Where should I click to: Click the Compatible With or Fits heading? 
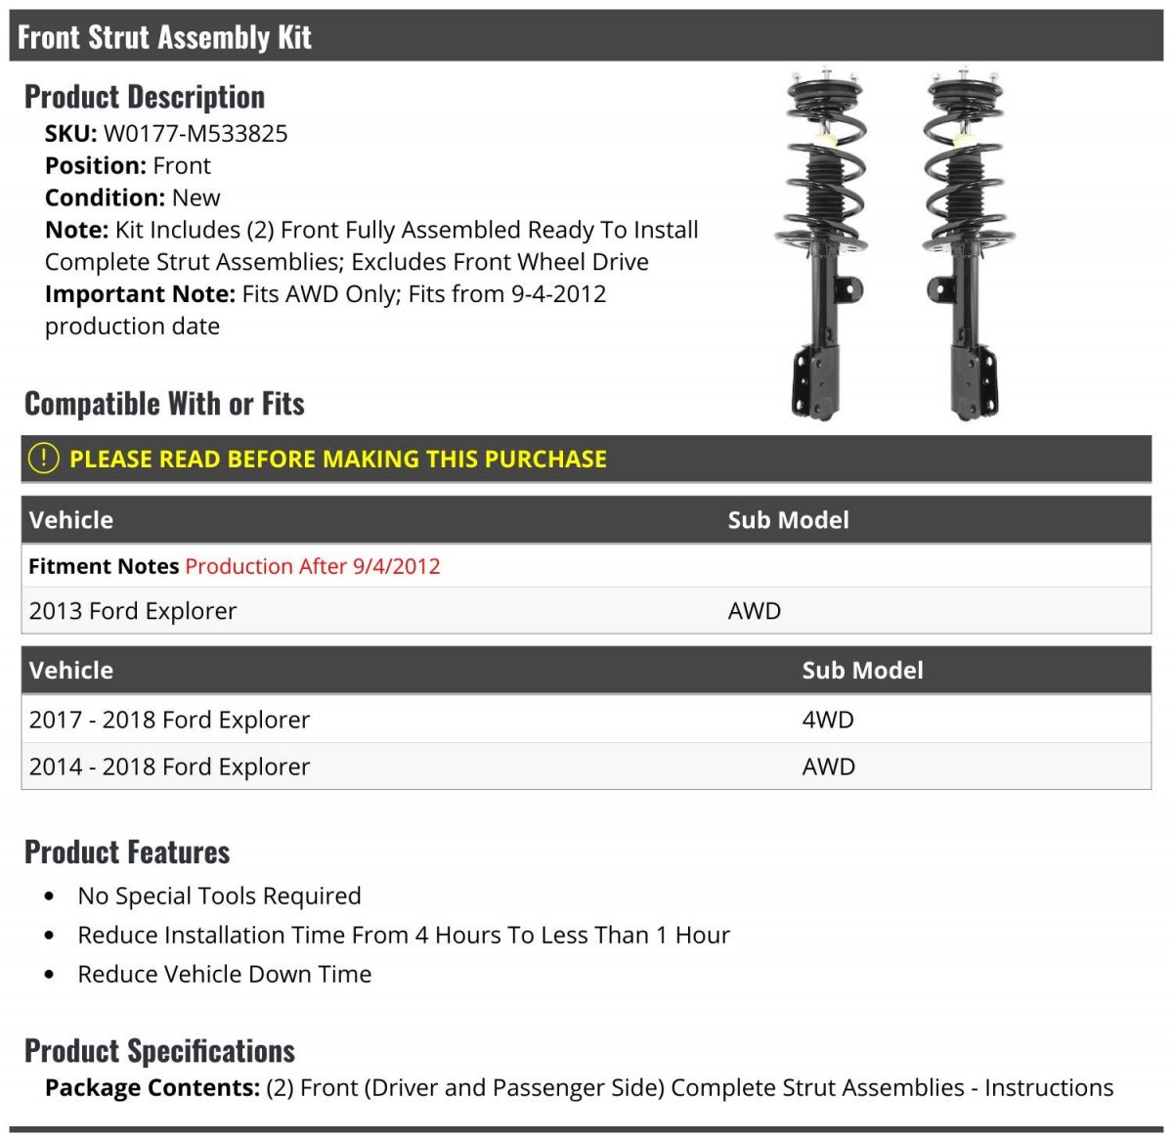point(164,404)
